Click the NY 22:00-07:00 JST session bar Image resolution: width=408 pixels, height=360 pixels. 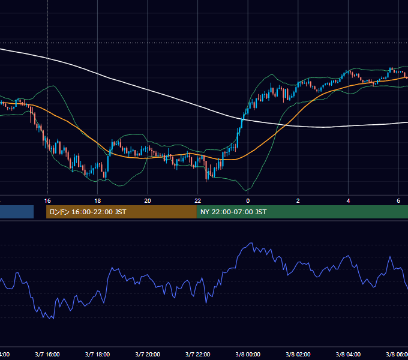302,212
